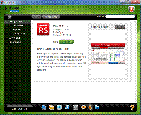Open the Files folder icon in dock
The image size is (141, 115).
51,108
